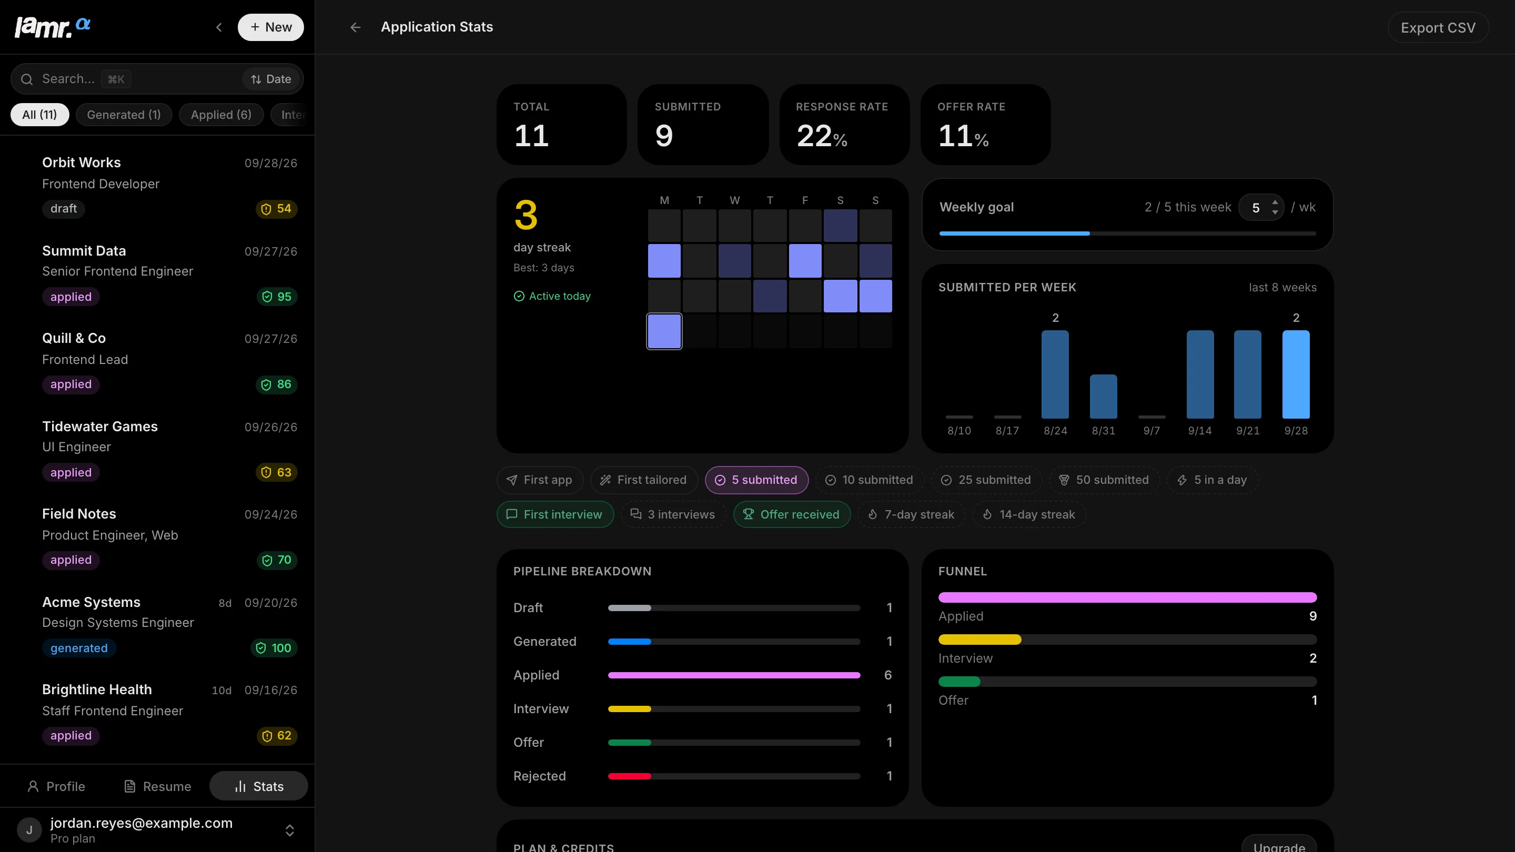
Task: Open the Resume tab
Action: [x=158, y=786]
